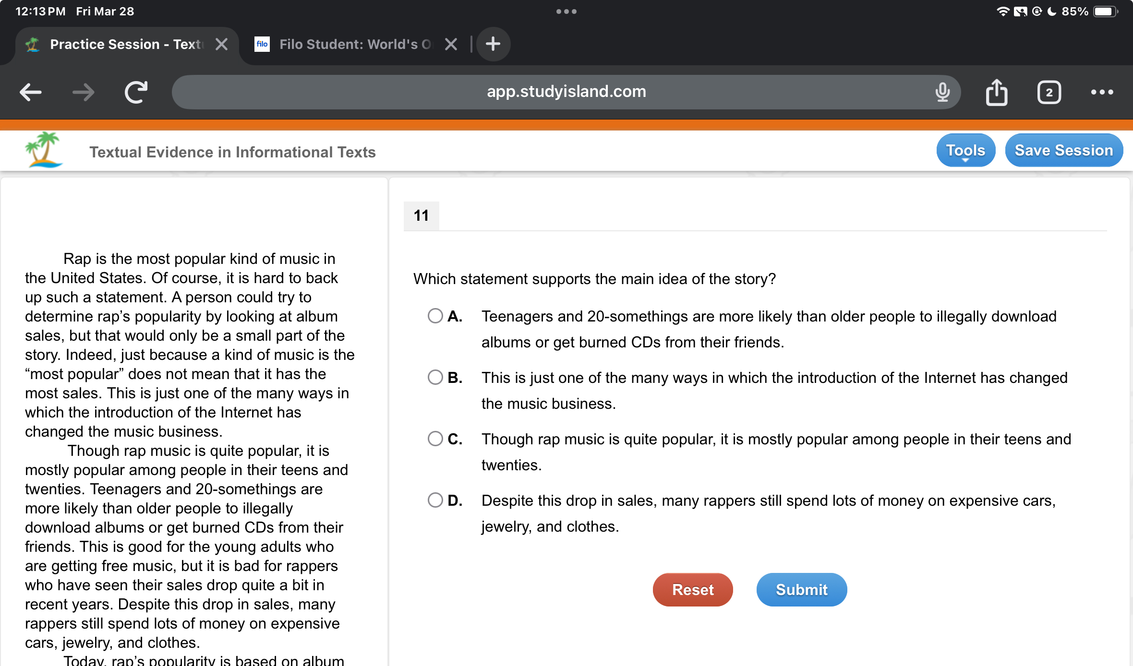Select answer choice D radio button
Screen dimensions: 1133x666
click(x=435, y=500)
